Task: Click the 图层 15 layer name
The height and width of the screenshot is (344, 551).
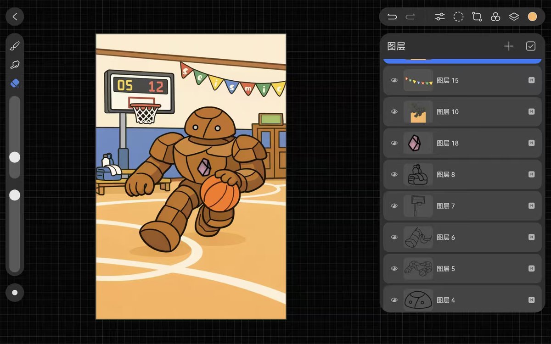Action: (x=448, y=80)
